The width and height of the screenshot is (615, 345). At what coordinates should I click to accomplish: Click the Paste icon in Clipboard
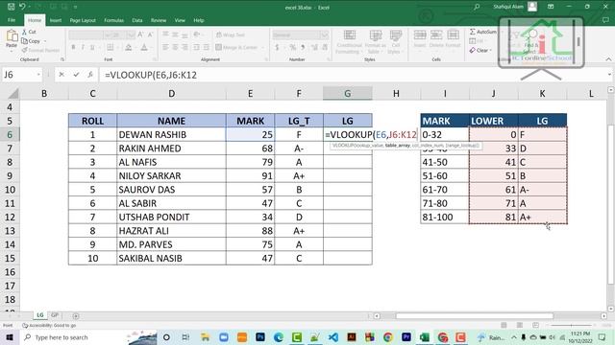(x=12, y=36)
